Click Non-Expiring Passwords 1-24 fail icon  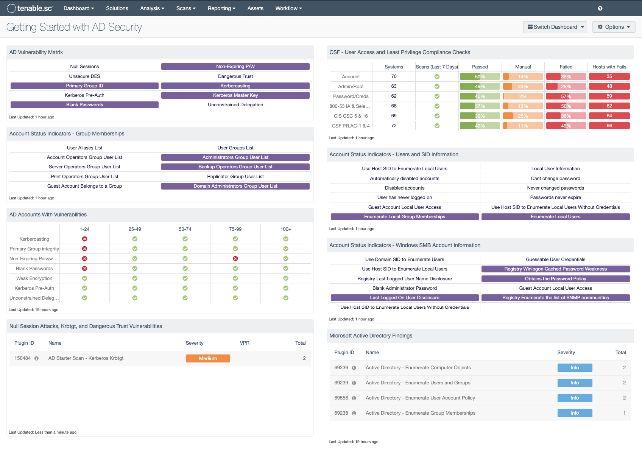click(x=85, y=259)
